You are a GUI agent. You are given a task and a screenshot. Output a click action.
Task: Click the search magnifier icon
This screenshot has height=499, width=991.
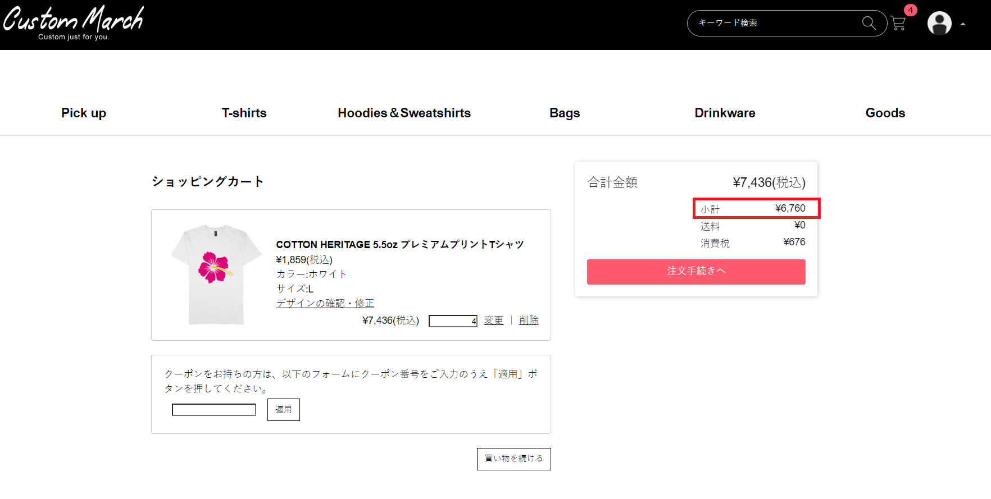pyautogui.click(x=869, y=23)
